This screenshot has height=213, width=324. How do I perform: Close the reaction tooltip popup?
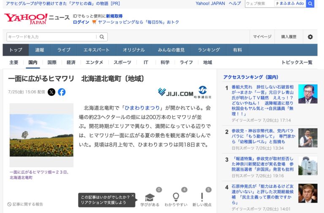tap(132, 196)
